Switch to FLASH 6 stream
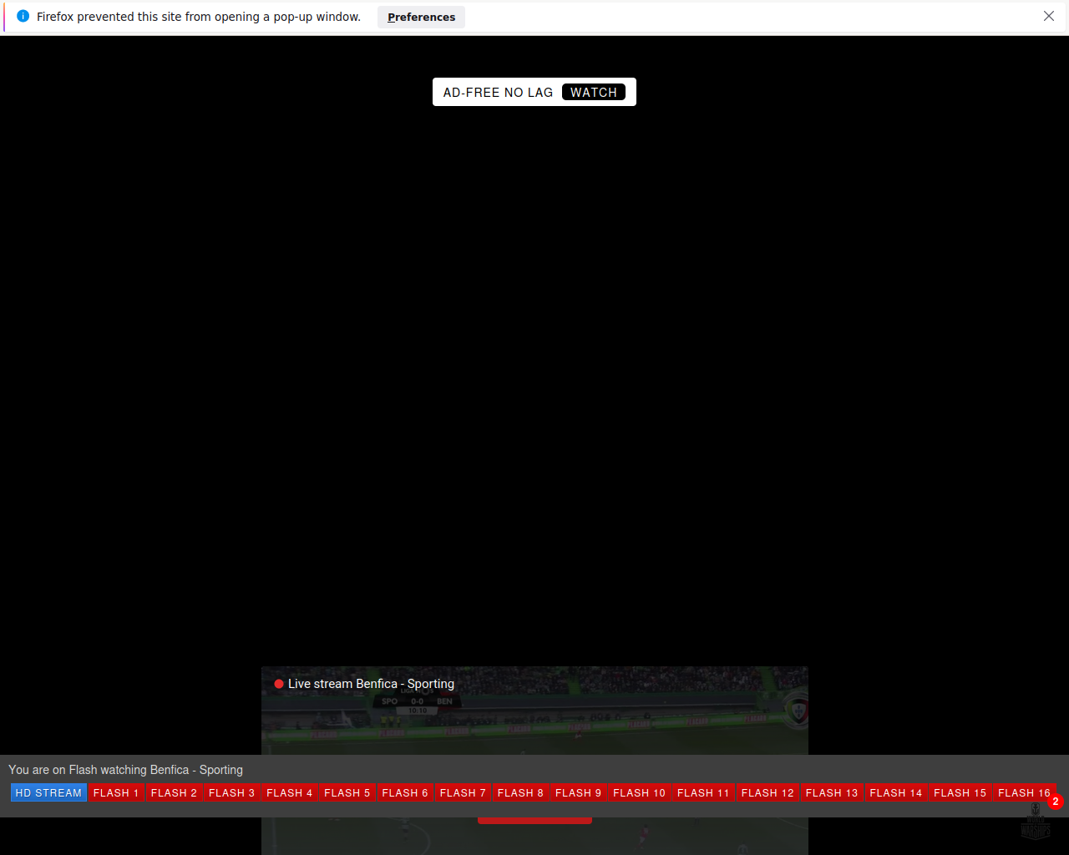1069x855 pixels. (x=404, y=792)
